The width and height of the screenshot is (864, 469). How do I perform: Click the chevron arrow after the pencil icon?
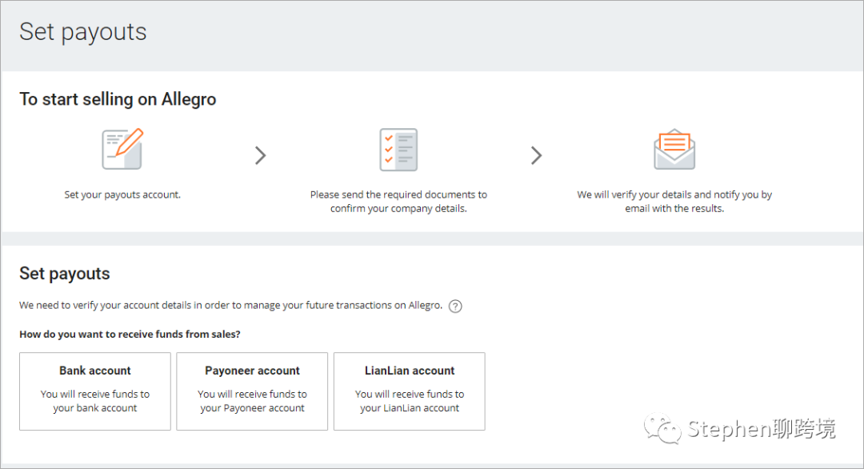261,155
